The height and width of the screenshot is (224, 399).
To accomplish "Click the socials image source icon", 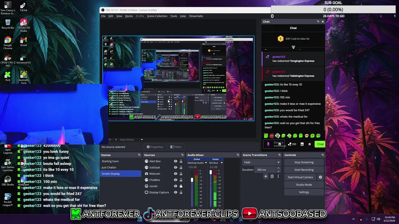I will [147, 186].
